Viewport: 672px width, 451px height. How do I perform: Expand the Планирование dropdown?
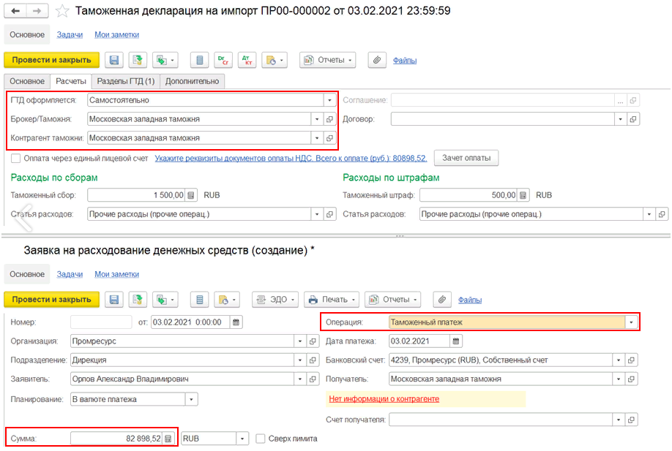191,399
